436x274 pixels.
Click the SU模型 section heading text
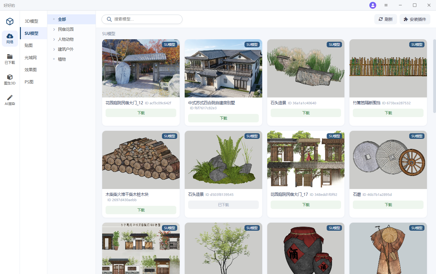(109, 34)
